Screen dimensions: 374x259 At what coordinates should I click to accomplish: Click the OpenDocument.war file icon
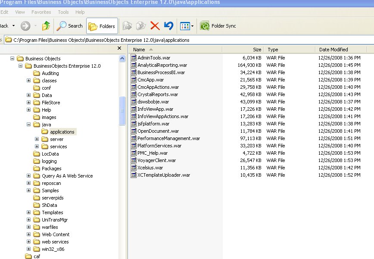coord(134,131)
